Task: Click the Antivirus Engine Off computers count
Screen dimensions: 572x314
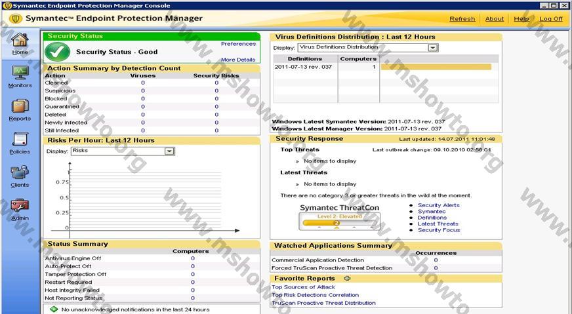Action: pyautogui.click(x=193, y=258)
